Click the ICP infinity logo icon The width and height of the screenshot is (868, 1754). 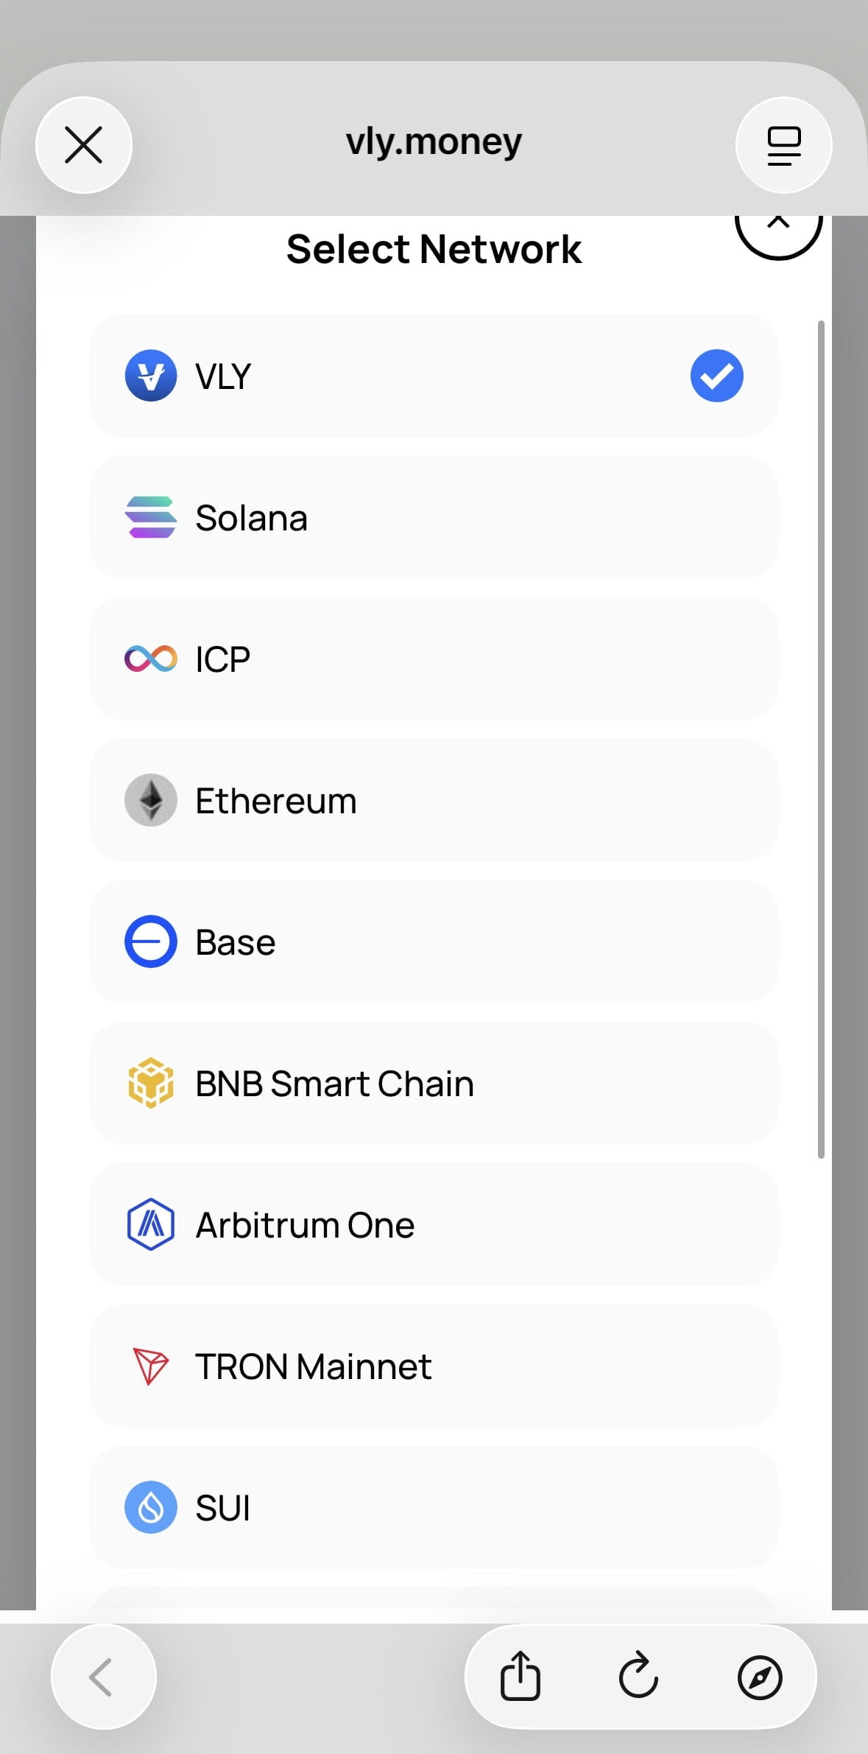coord(151,659)
